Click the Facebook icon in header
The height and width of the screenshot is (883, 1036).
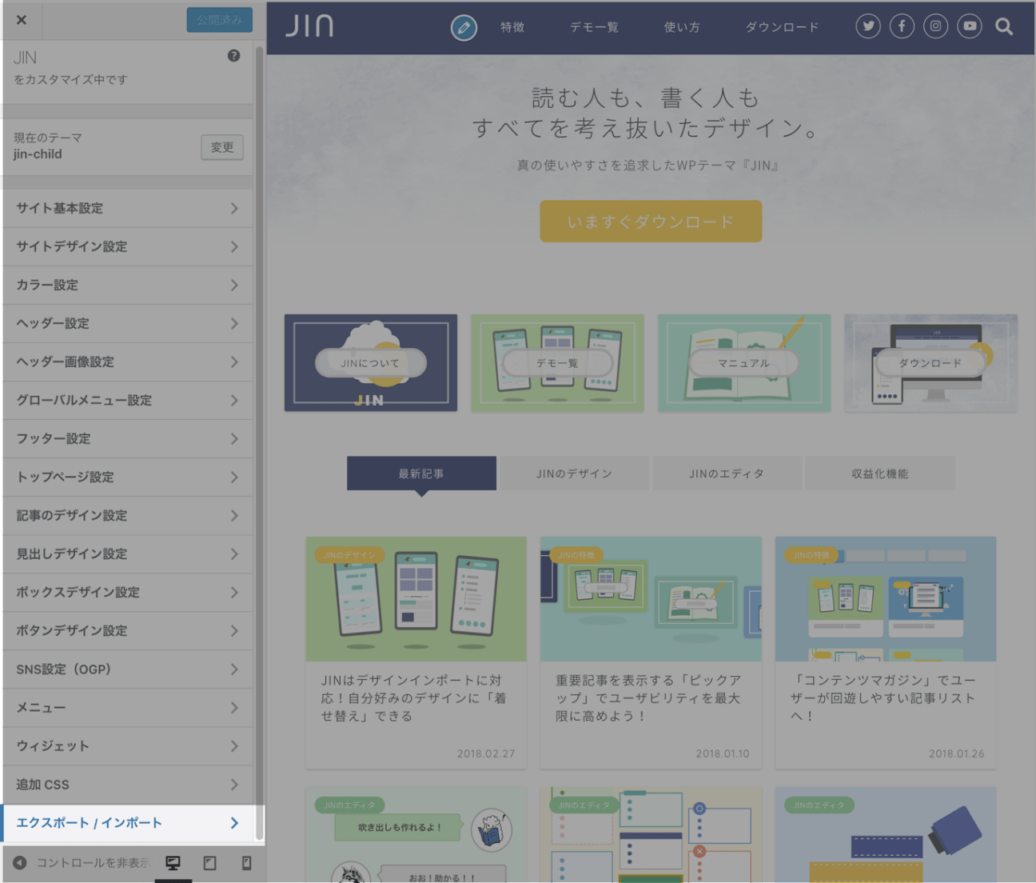[902, 26]
